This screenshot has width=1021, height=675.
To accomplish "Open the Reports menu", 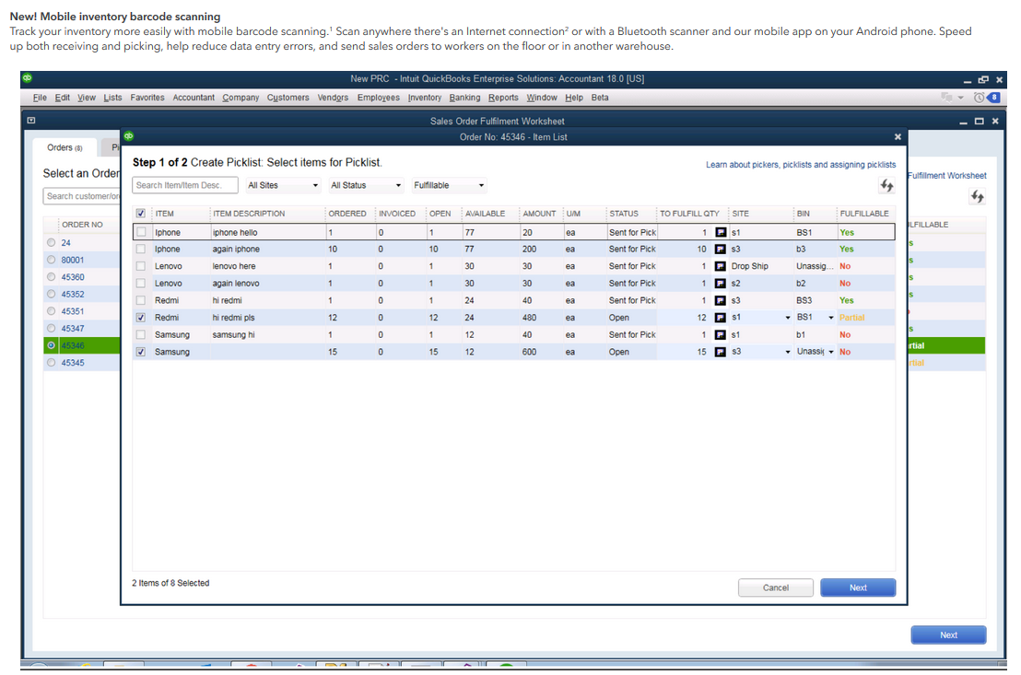I will pyautogui.click(x=503, y=98).
